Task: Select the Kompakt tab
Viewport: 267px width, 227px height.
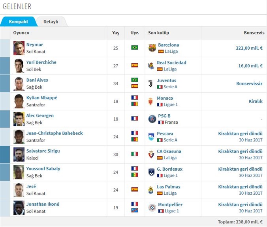Action: [18, 22]
